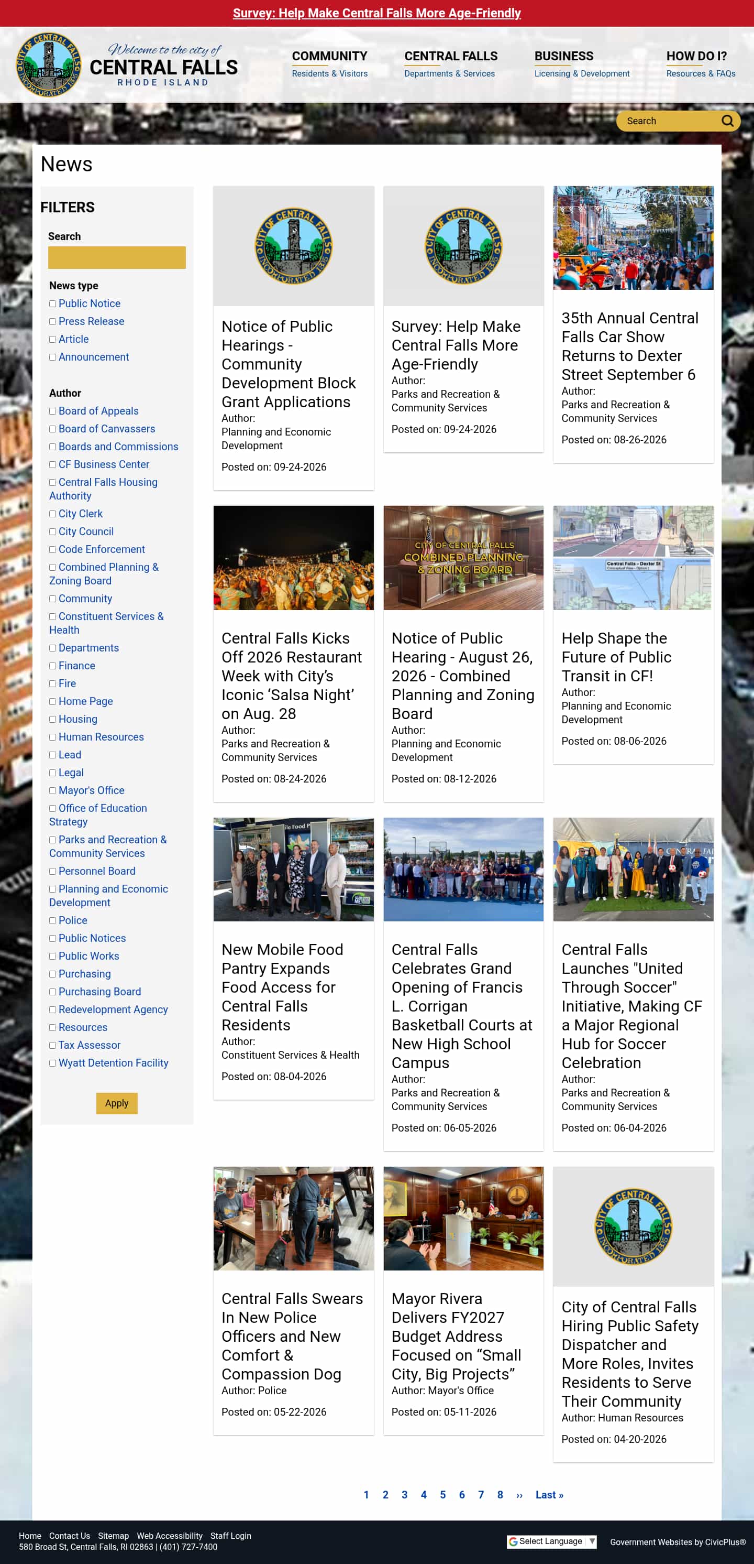Enable the Tax Assessor filter
Viewport: 754px width, 1564px height.
pyautogui.click(x=53, y=1045)
